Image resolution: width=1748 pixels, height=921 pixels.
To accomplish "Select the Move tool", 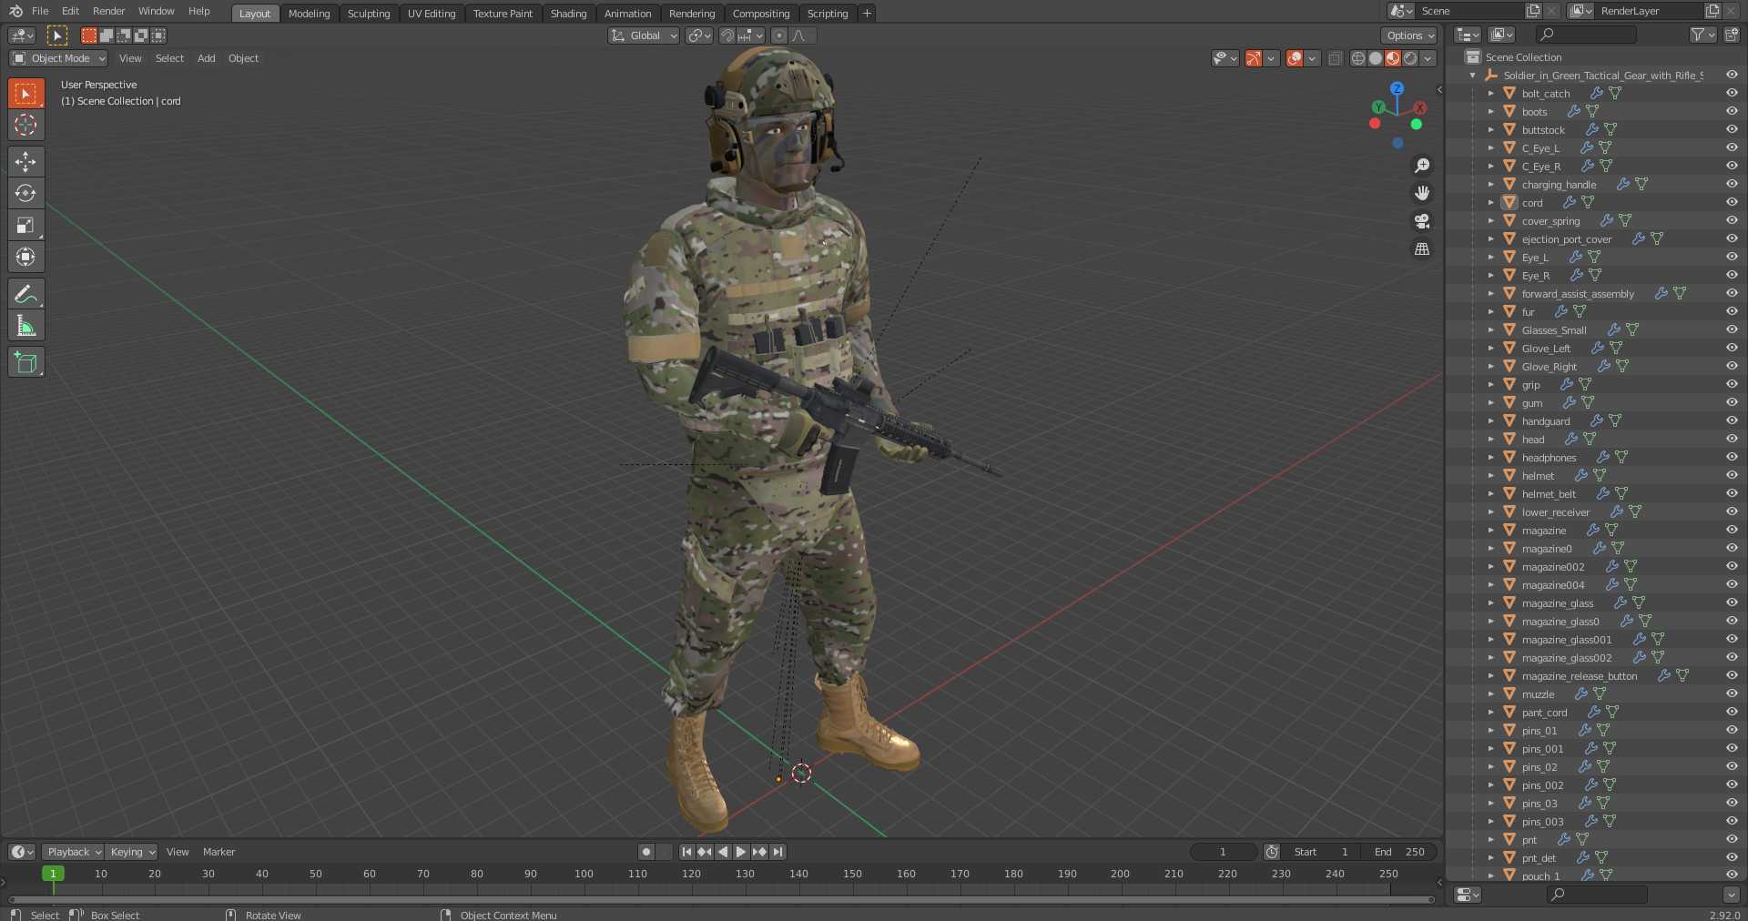I will 25,162.
